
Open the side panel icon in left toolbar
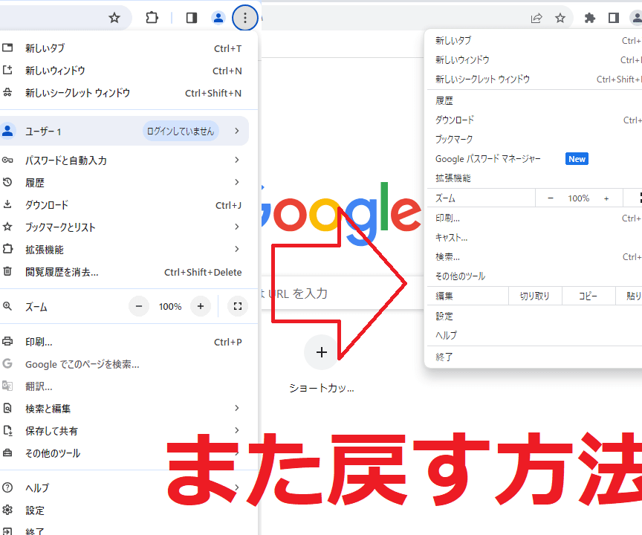point(192,18)
